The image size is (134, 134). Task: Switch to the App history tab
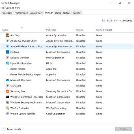click(x=36, y=13)
